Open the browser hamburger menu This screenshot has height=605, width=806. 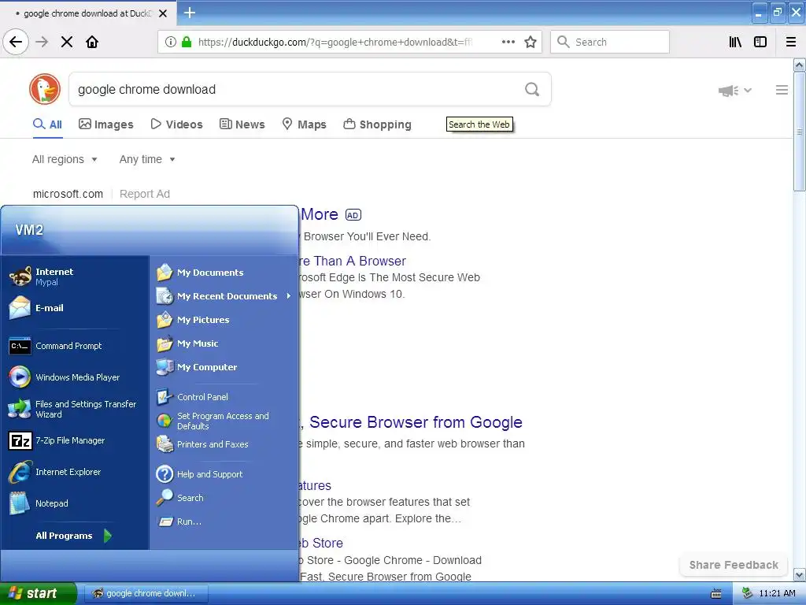(791, 42)
